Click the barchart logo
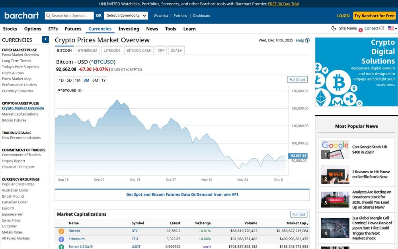 click(21, 16)
